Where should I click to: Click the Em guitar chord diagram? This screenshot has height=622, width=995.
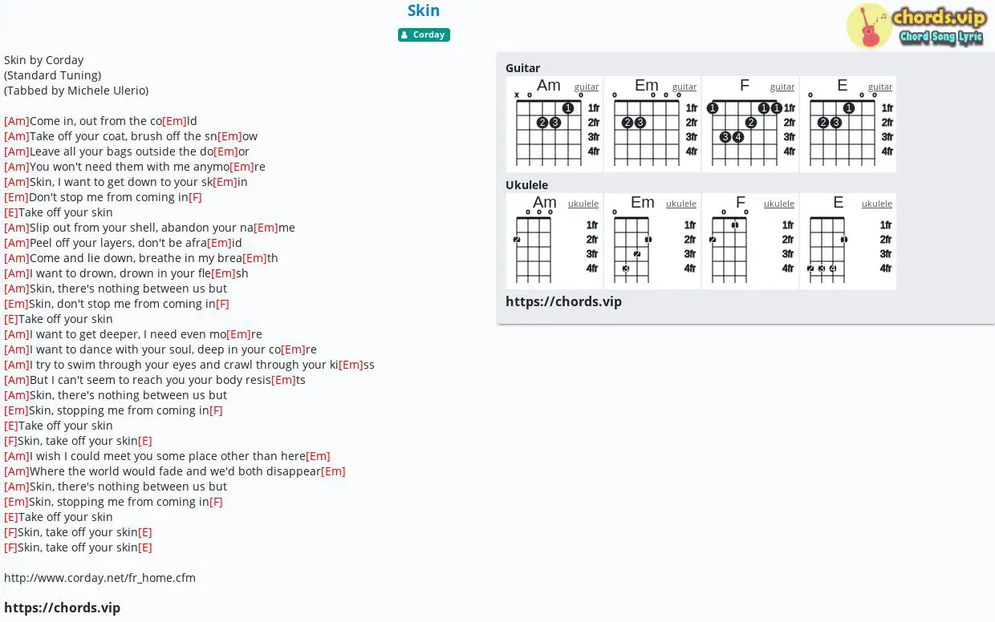(x=652, y=124)
